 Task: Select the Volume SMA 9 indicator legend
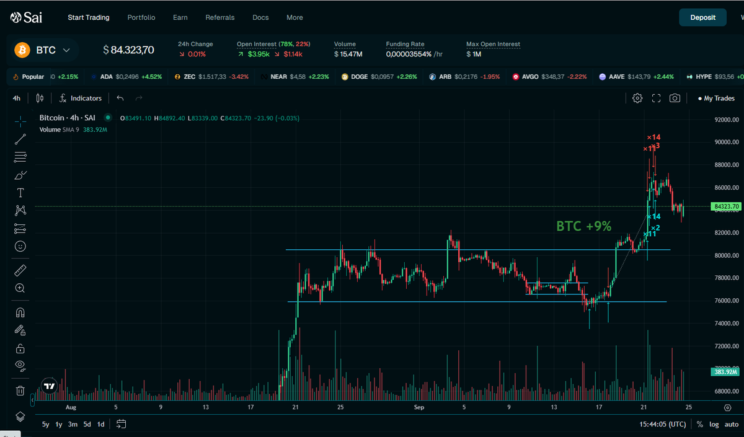pyautogui.click(x=73, y=130)
